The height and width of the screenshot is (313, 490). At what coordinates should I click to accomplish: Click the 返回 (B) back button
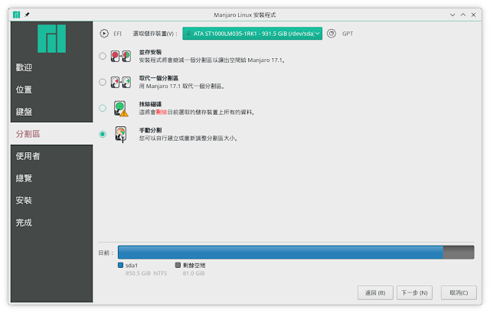tap(375, 292)
